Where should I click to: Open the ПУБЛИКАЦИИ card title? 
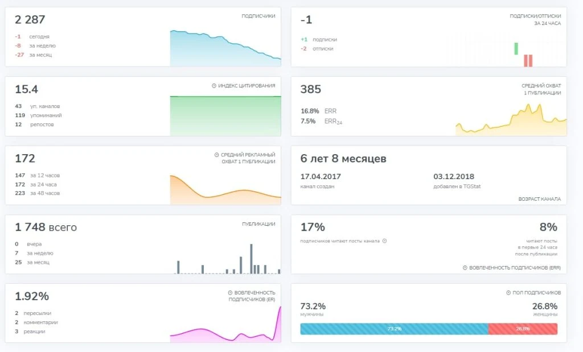tap(258, 224)
